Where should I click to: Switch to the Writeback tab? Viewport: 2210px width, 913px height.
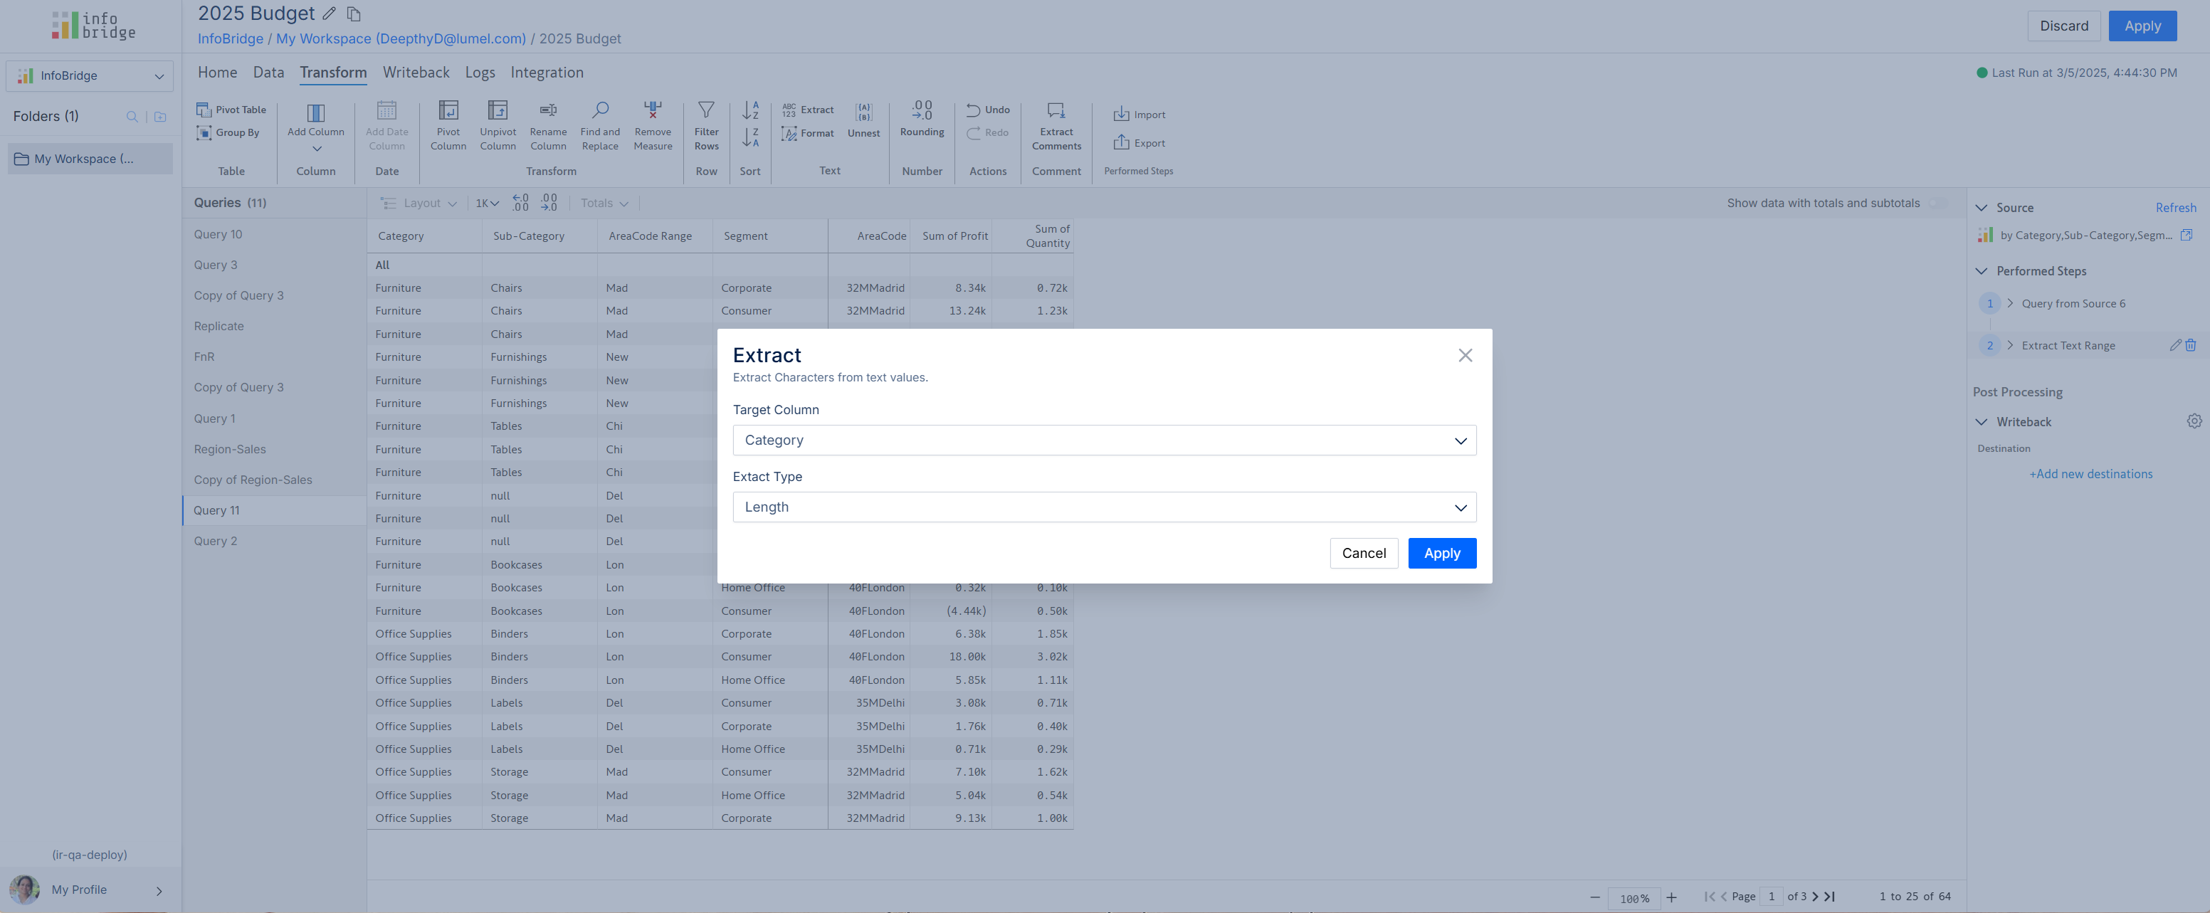click(x=415, y=73)
